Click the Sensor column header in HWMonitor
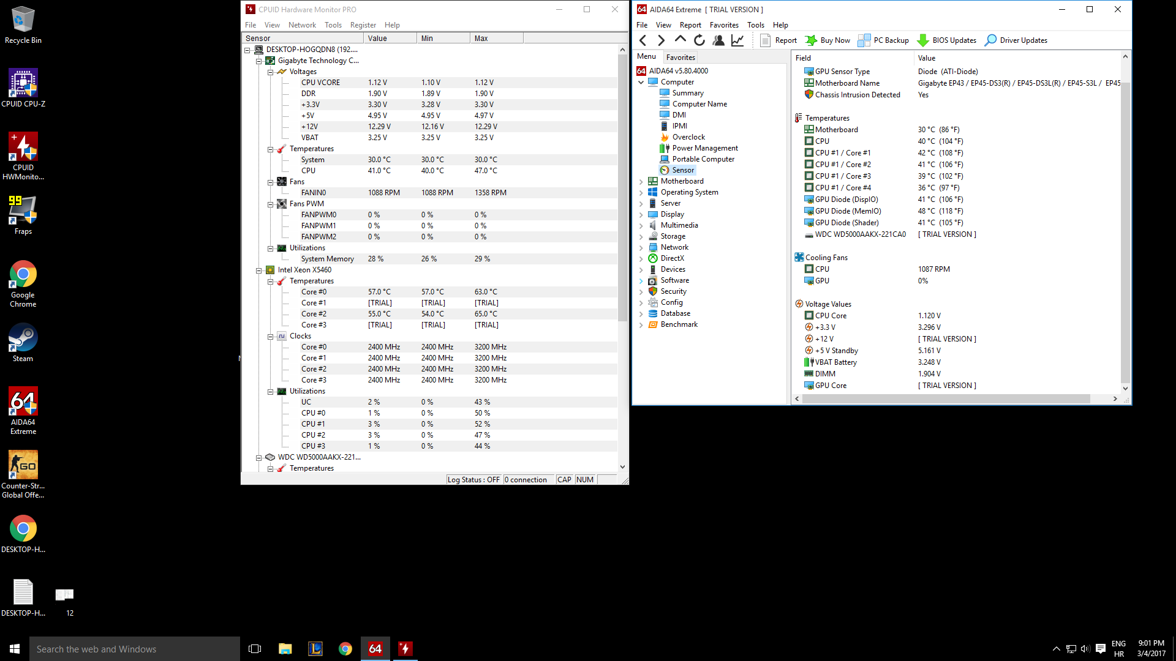Screen dimensions: 1176x661 [303, 38]
